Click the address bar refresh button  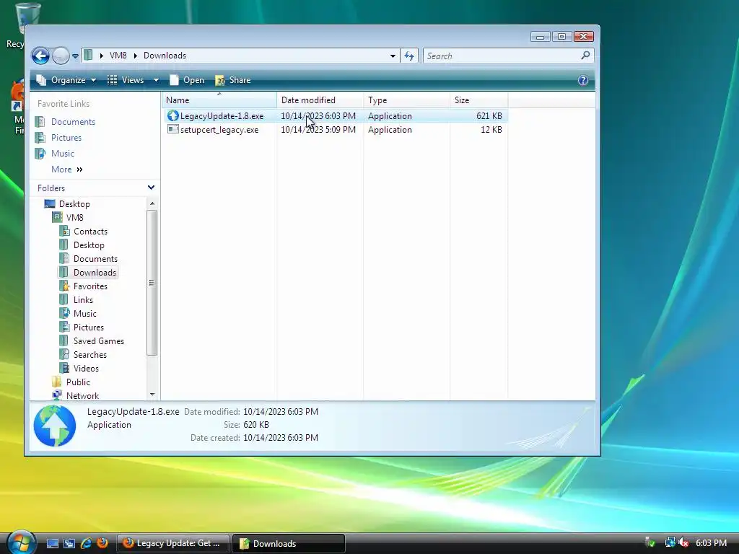(x=409, y=56)
